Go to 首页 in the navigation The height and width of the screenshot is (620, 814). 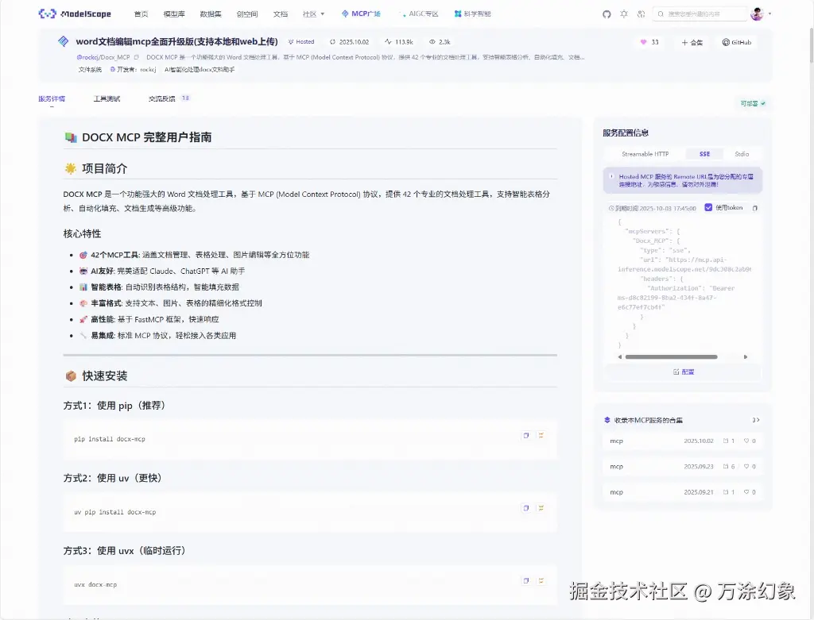[141, 14]
